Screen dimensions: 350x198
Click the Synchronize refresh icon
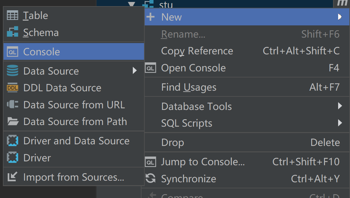tap(150, 178)
